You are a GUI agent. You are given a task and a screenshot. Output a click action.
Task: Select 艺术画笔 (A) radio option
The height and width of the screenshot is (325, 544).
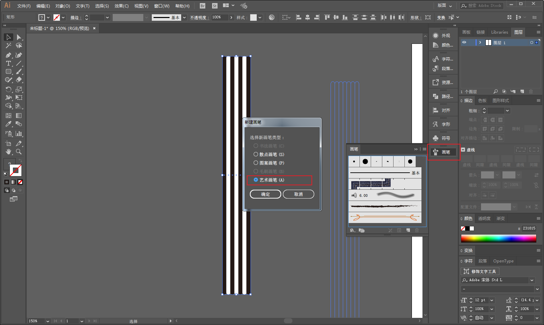click(x=269, y=180)
